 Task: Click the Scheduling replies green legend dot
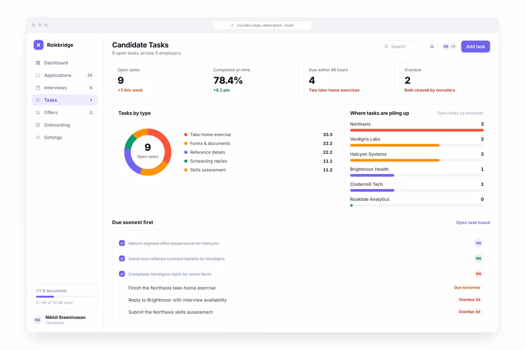[186, 161]
